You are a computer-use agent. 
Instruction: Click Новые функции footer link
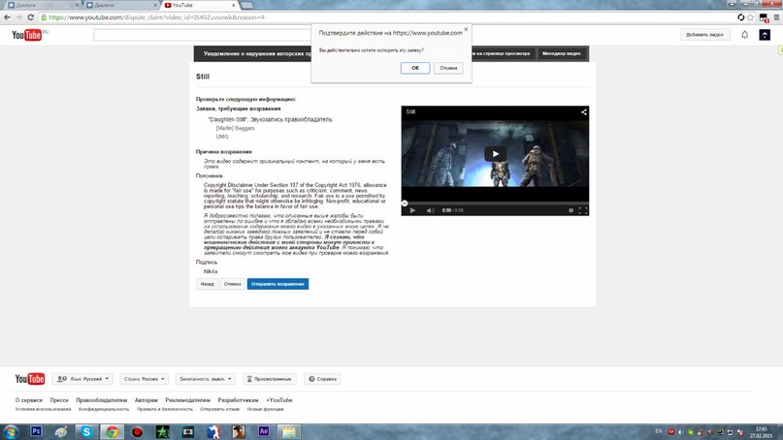[265, 409]
